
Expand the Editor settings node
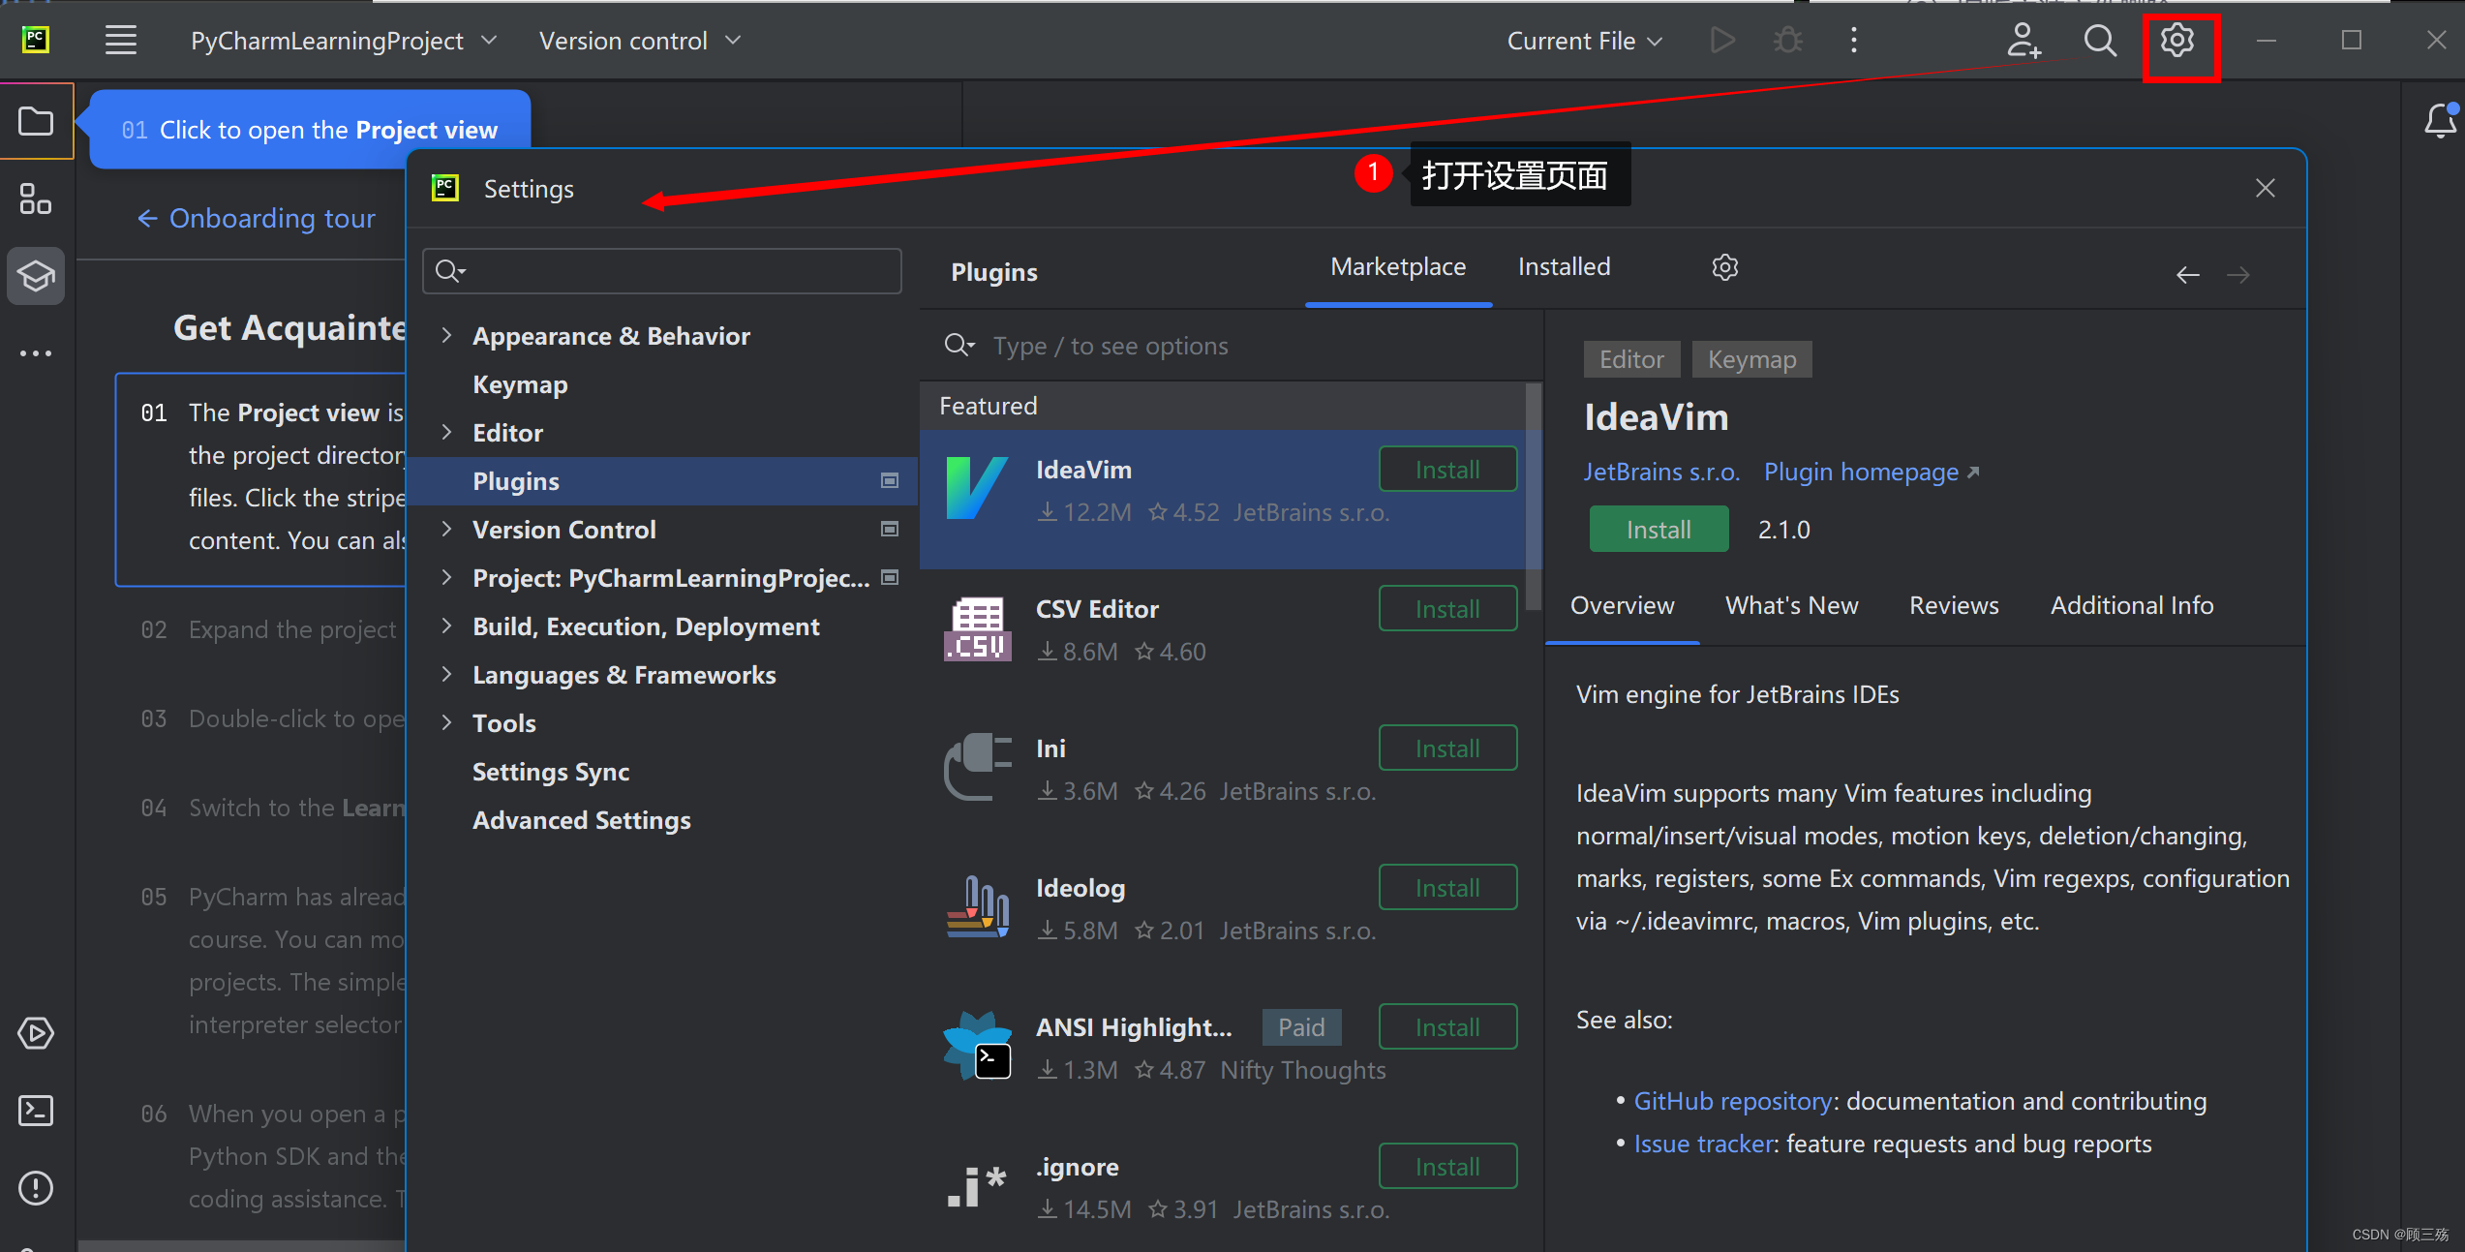[x=446, y=432]
